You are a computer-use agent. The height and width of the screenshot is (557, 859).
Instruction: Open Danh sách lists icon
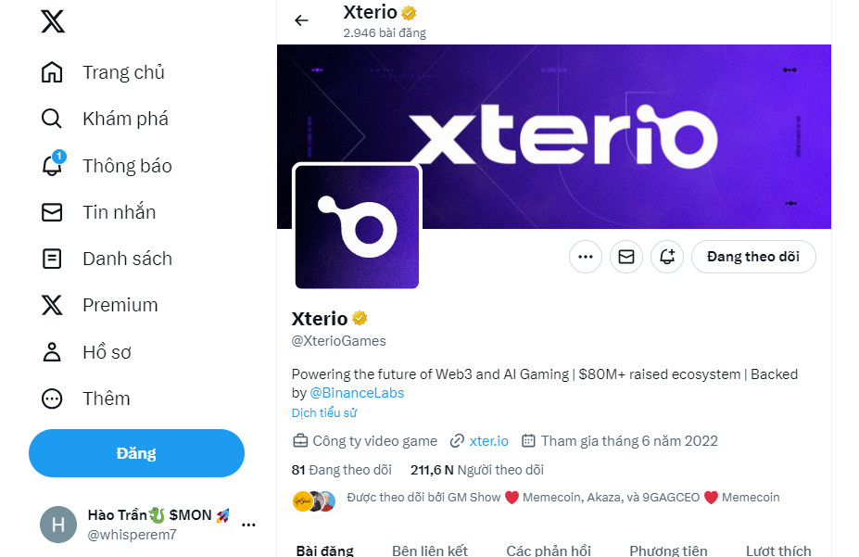[x=53, y=259]
